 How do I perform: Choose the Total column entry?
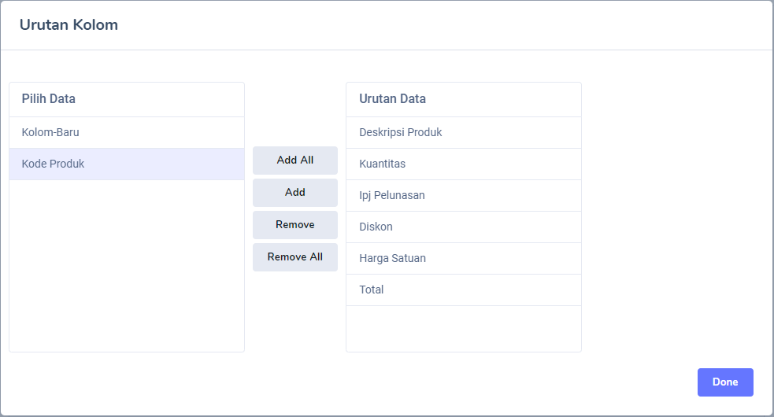(463, 290)
